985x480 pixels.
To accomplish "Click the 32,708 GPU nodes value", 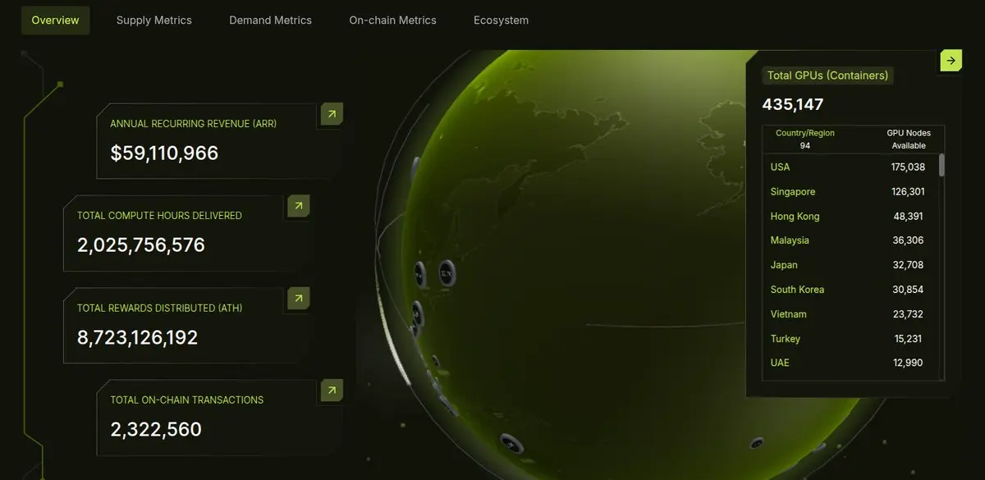I will pyautogui.click(x=909, y=265).
